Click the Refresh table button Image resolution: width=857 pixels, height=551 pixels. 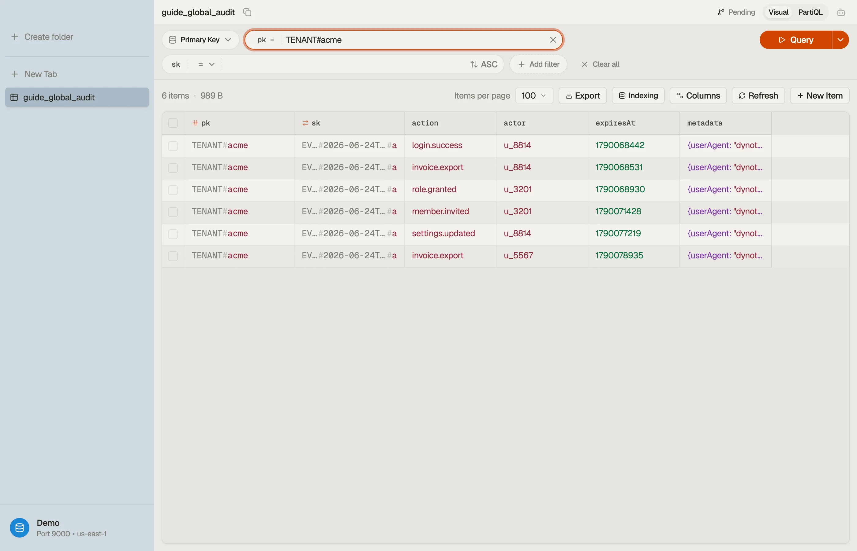pos(758,96)
